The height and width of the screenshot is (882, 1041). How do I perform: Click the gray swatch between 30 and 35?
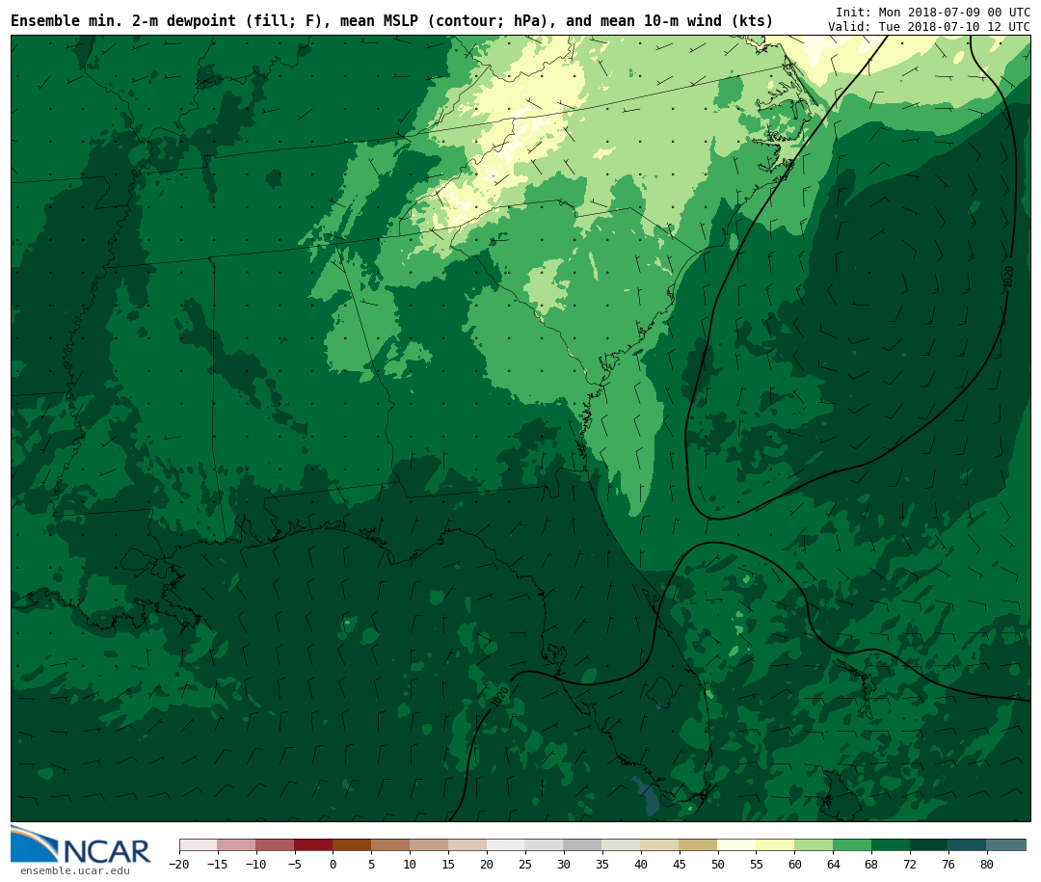click(583, 845)
